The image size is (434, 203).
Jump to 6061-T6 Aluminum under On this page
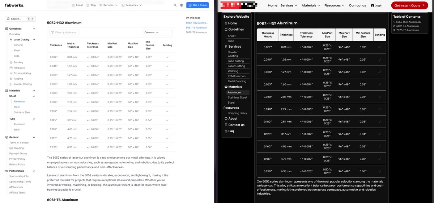[x=196, y=27]
